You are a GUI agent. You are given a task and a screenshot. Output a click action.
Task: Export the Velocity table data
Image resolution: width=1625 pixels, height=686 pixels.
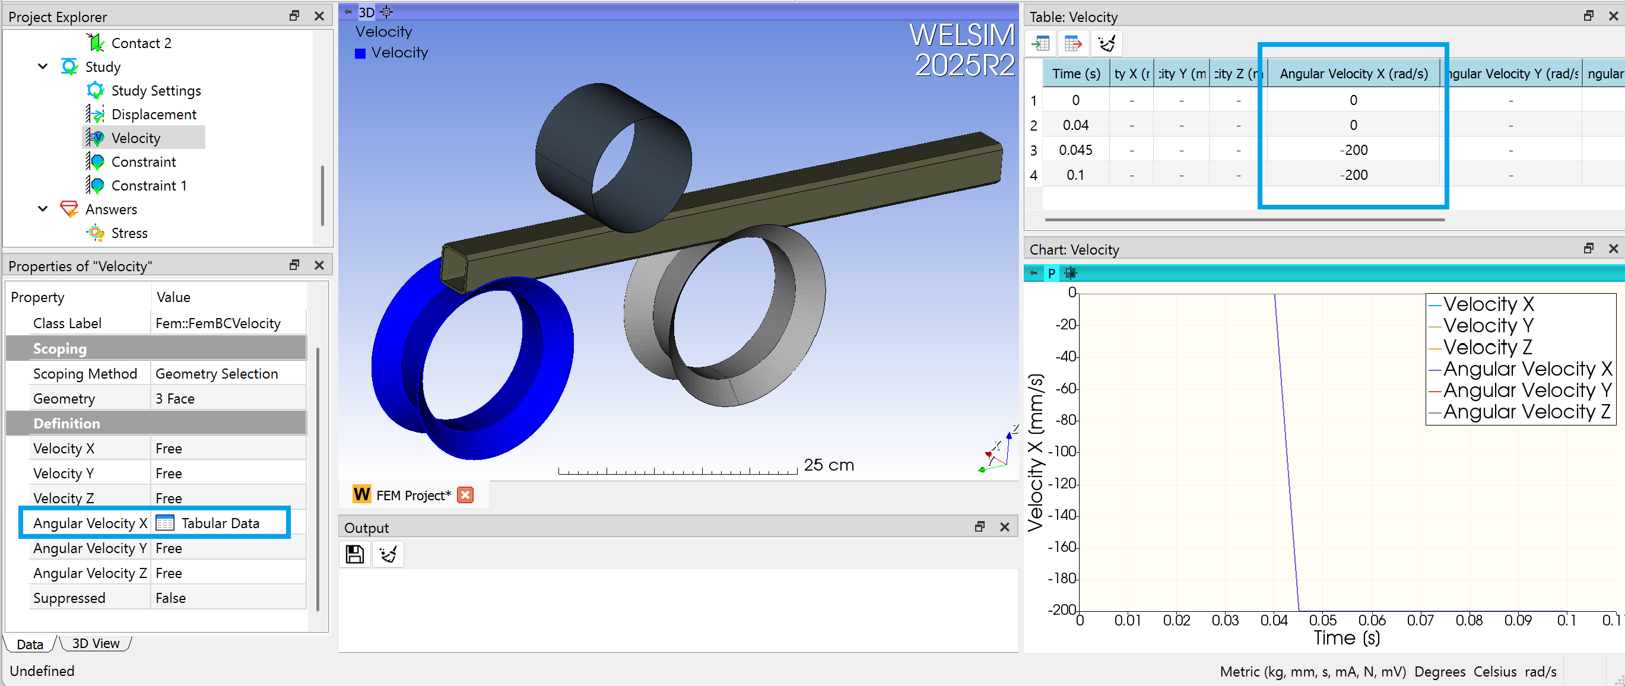(x=1074, y=43)
